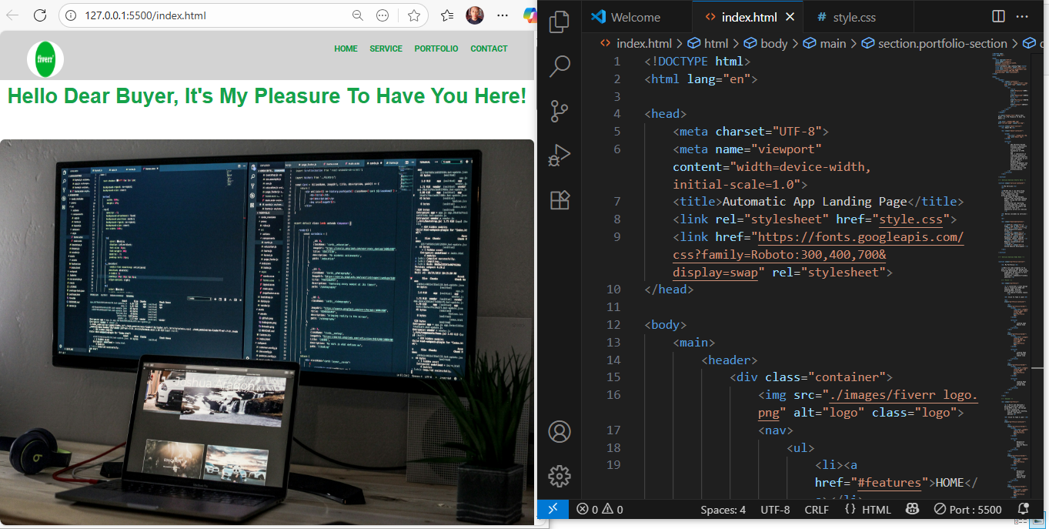Toggle favorite star for this page

[414, 15]
